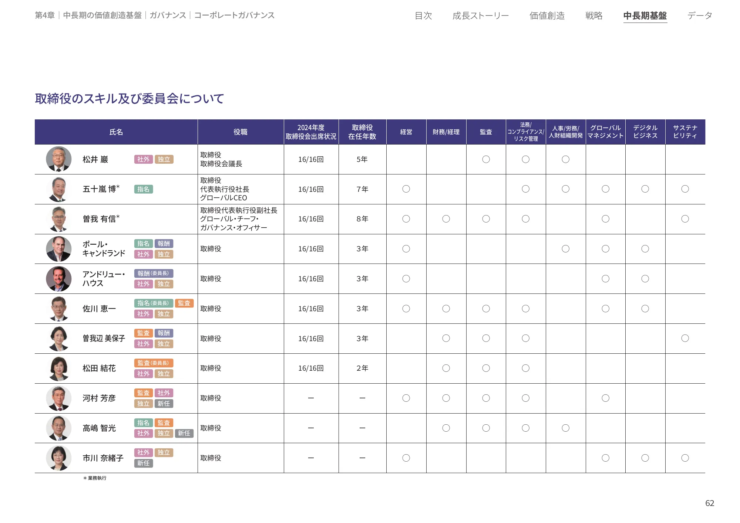The height and width of the screenshot is (523, 740).
Task: Click the 監査(委員長) badge for 松田 結花
Action: tap(154, 363)
